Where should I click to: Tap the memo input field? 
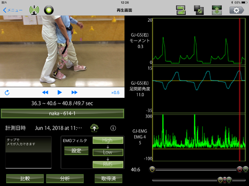pyautogui.click(x=28, y=153)
